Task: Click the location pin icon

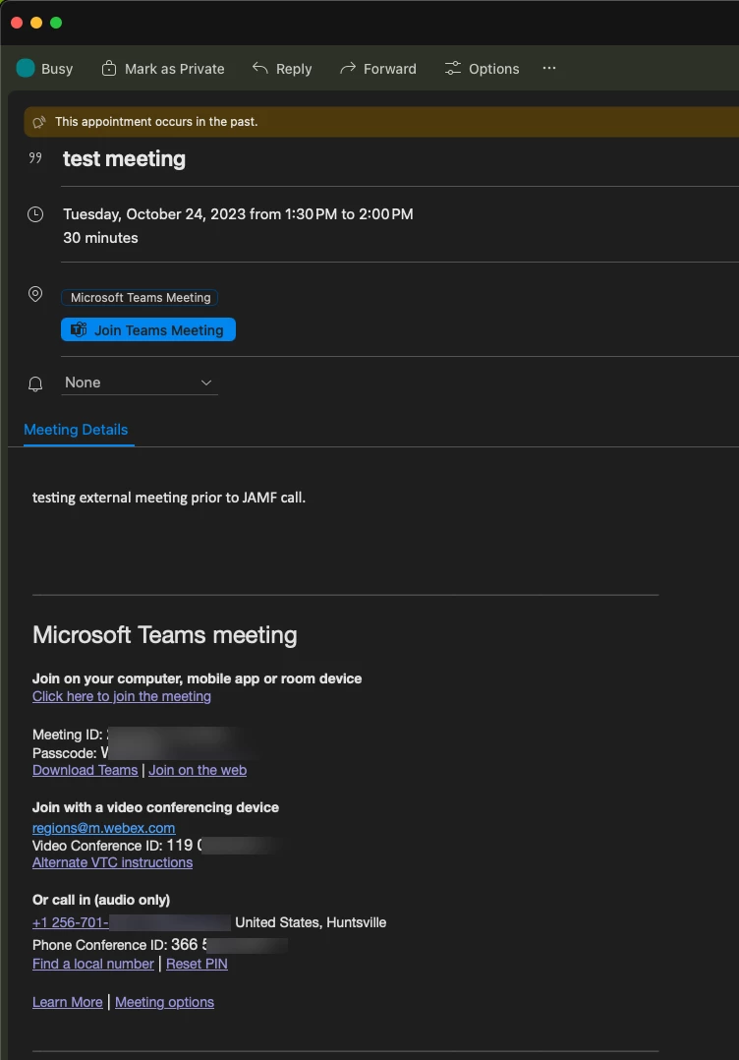Action: click(35, 294)
